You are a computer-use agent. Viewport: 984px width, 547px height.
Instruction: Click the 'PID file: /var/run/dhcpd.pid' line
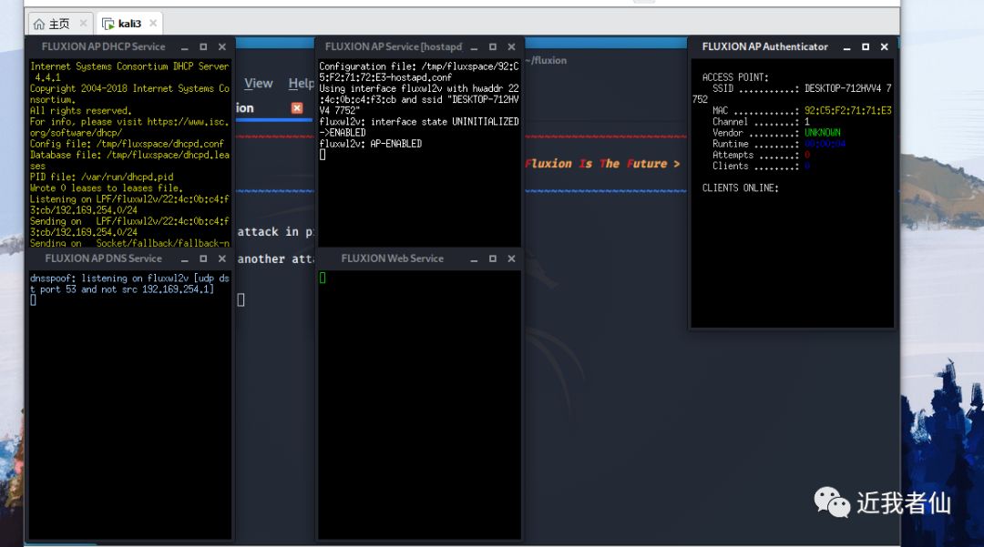click(102, 177)
